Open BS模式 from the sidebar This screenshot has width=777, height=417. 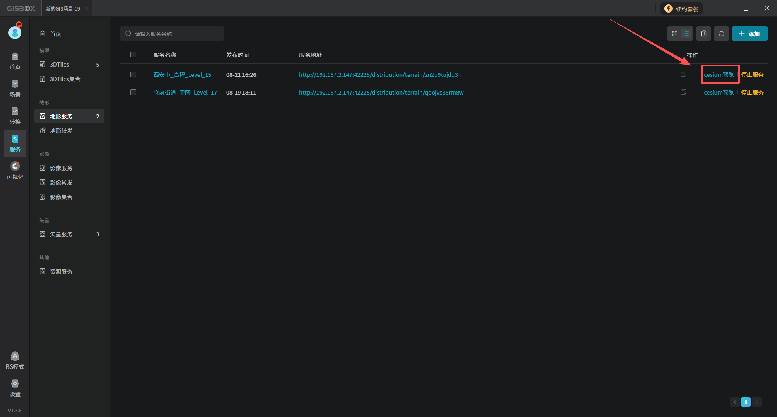click(x=15, y=360)
